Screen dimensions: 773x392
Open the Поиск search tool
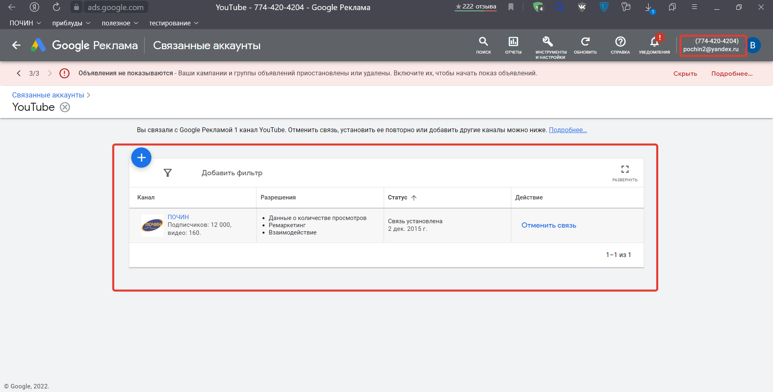pyautogui.click(x=484, y=45)
